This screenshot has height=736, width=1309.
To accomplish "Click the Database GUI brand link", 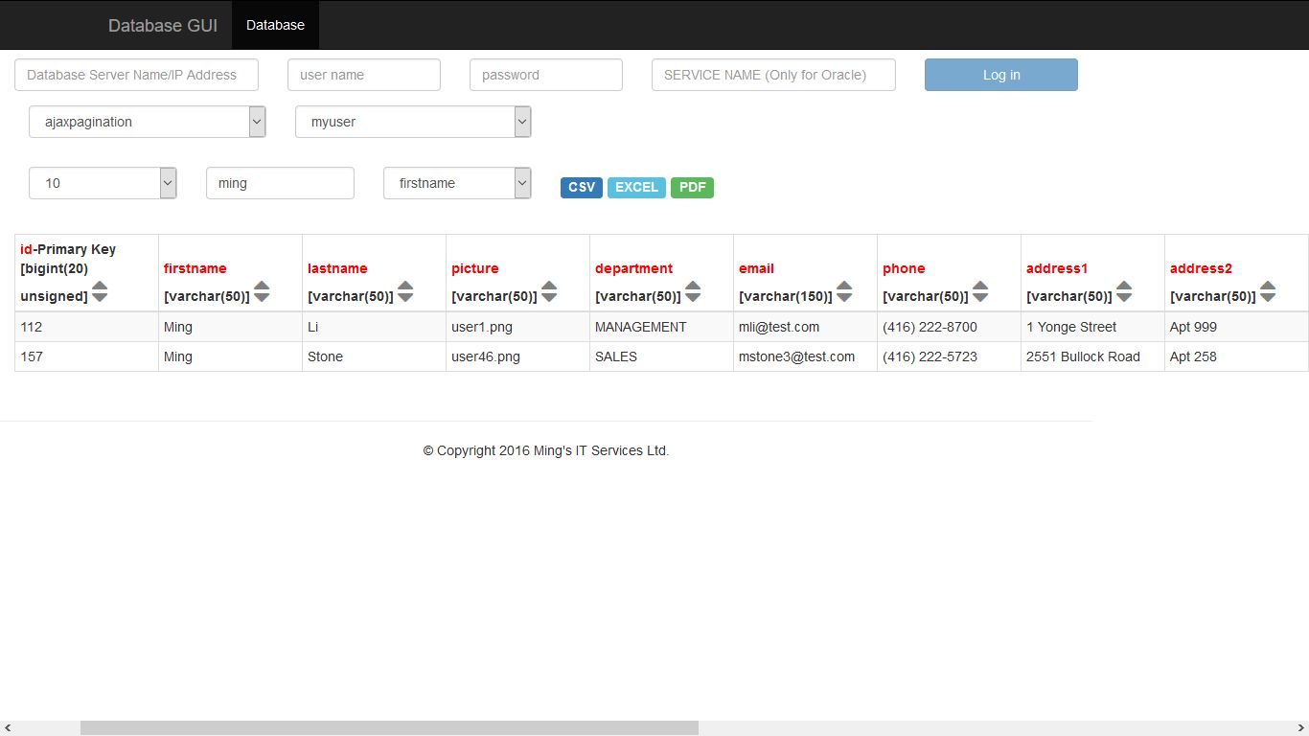I will click(x=163, y=25).
